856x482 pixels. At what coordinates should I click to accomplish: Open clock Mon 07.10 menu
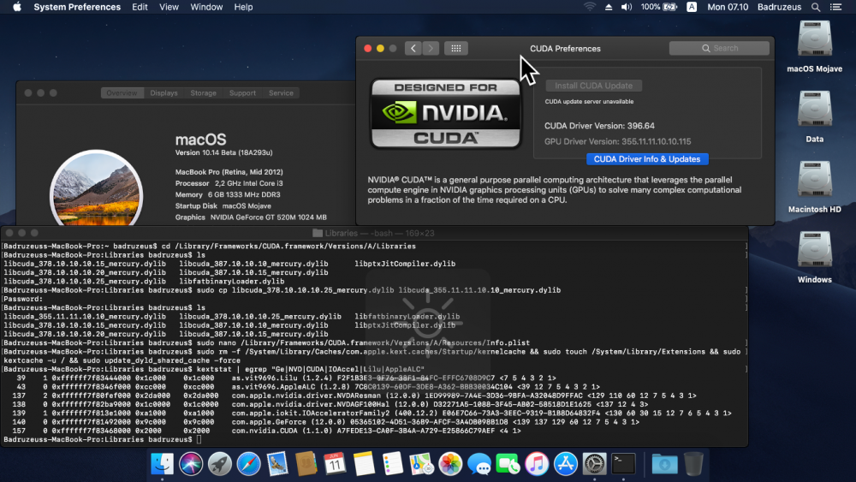click(728, 7)
